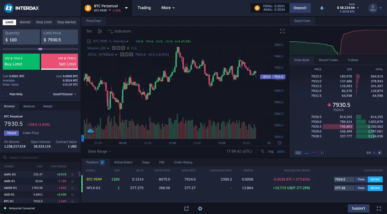The height and width of the screenshot is (214, 387).
Task: Open the Active Orders tab
Action: point(123,162)
